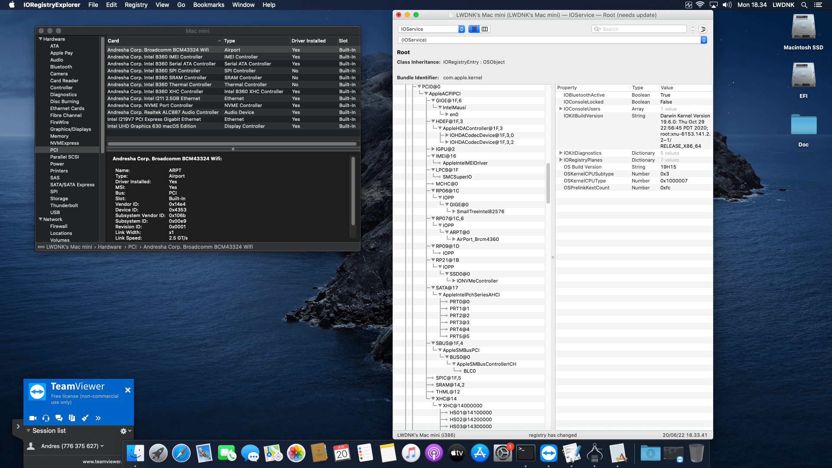Collapse the Hardware section in Mac mini sidebar
Screen dimensions: 832x468
(40, 39)
